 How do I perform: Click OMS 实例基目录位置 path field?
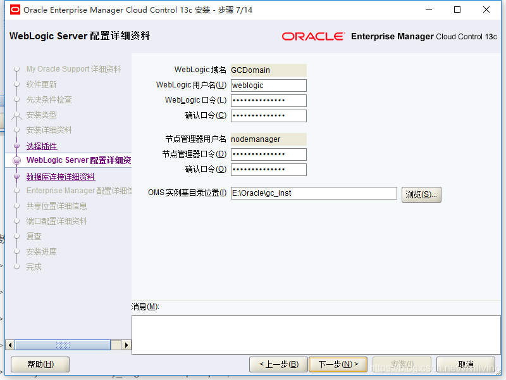pos(314,193)
